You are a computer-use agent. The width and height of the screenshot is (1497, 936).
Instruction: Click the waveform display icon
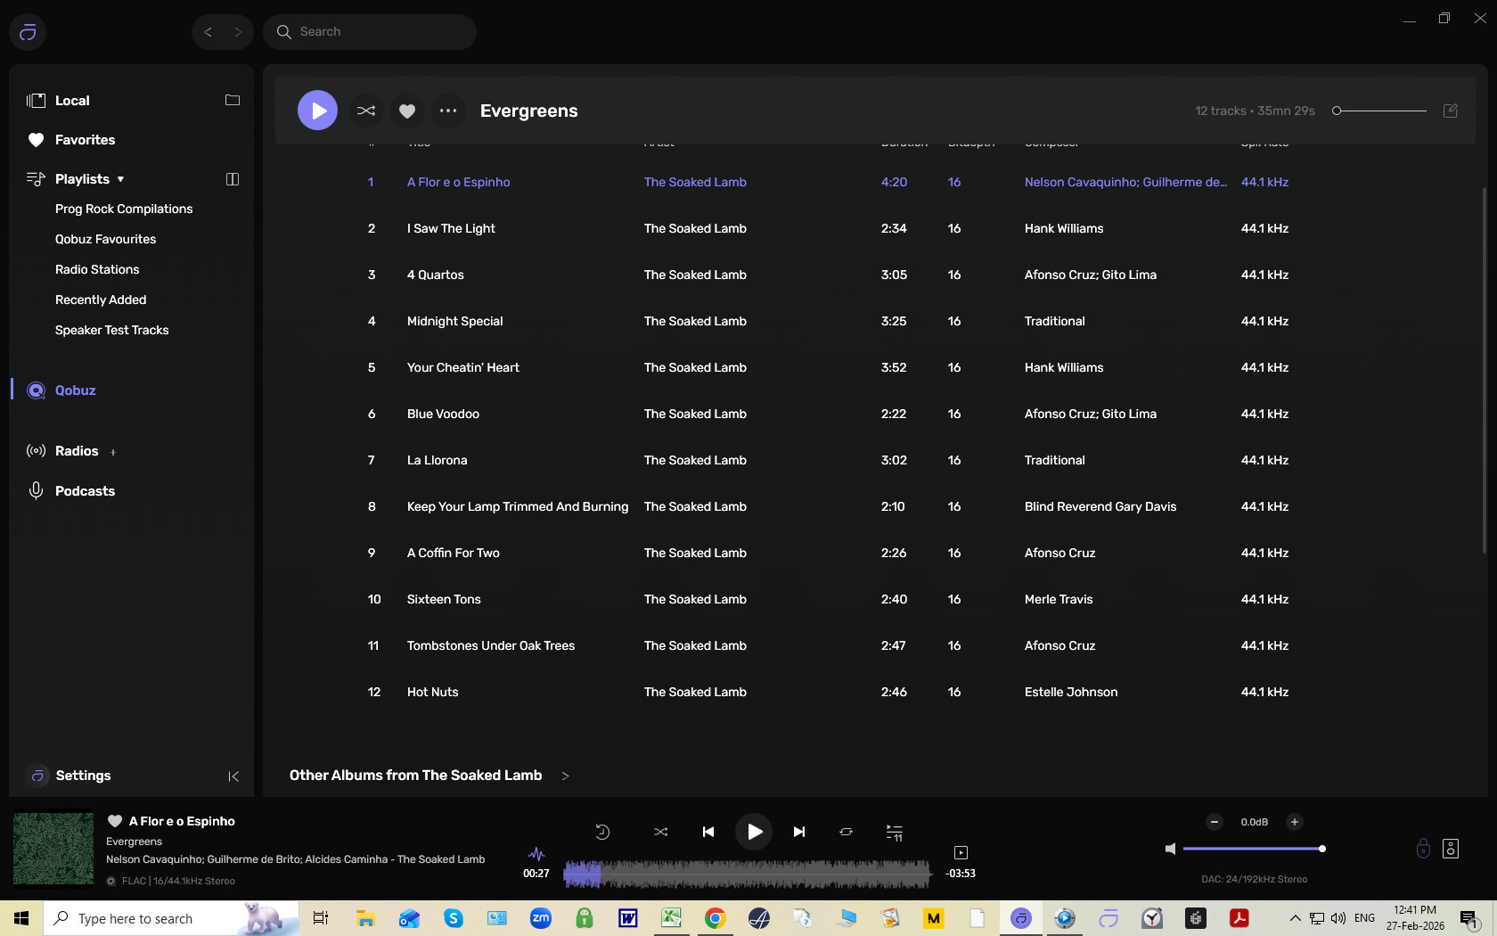(536, 854)
